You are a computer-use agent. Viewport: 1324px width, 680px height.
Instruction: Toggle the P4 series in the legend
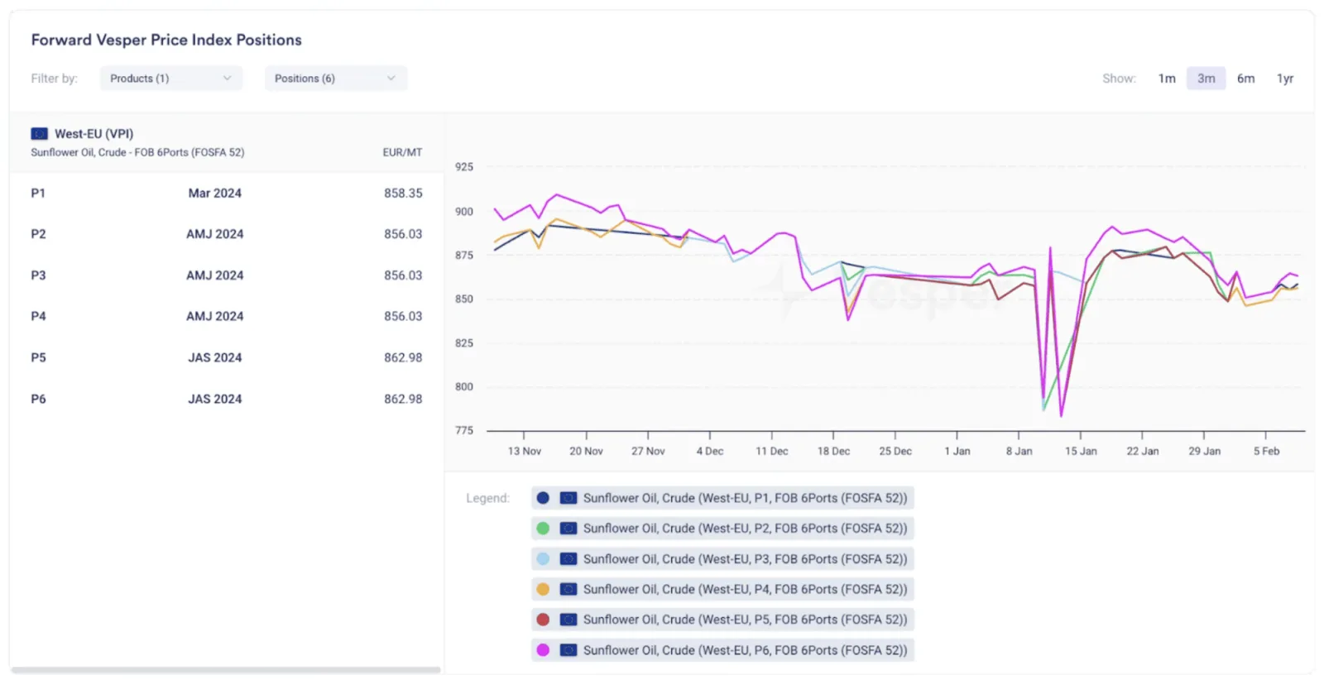tap(722, 589)
